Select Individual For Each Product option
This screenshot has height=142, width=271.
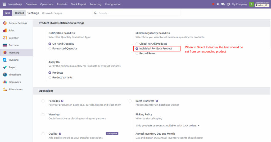[x=137, y=49]
